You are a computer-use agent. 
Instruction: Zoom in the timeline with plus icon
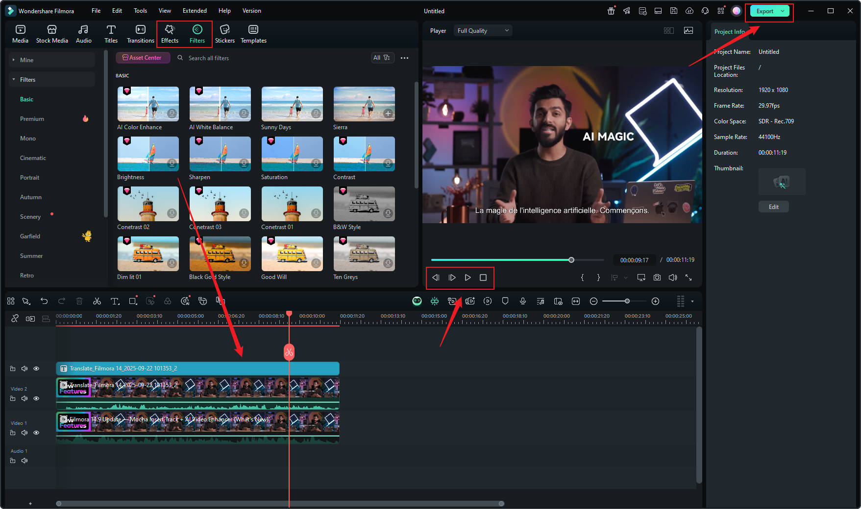[656, 301]
